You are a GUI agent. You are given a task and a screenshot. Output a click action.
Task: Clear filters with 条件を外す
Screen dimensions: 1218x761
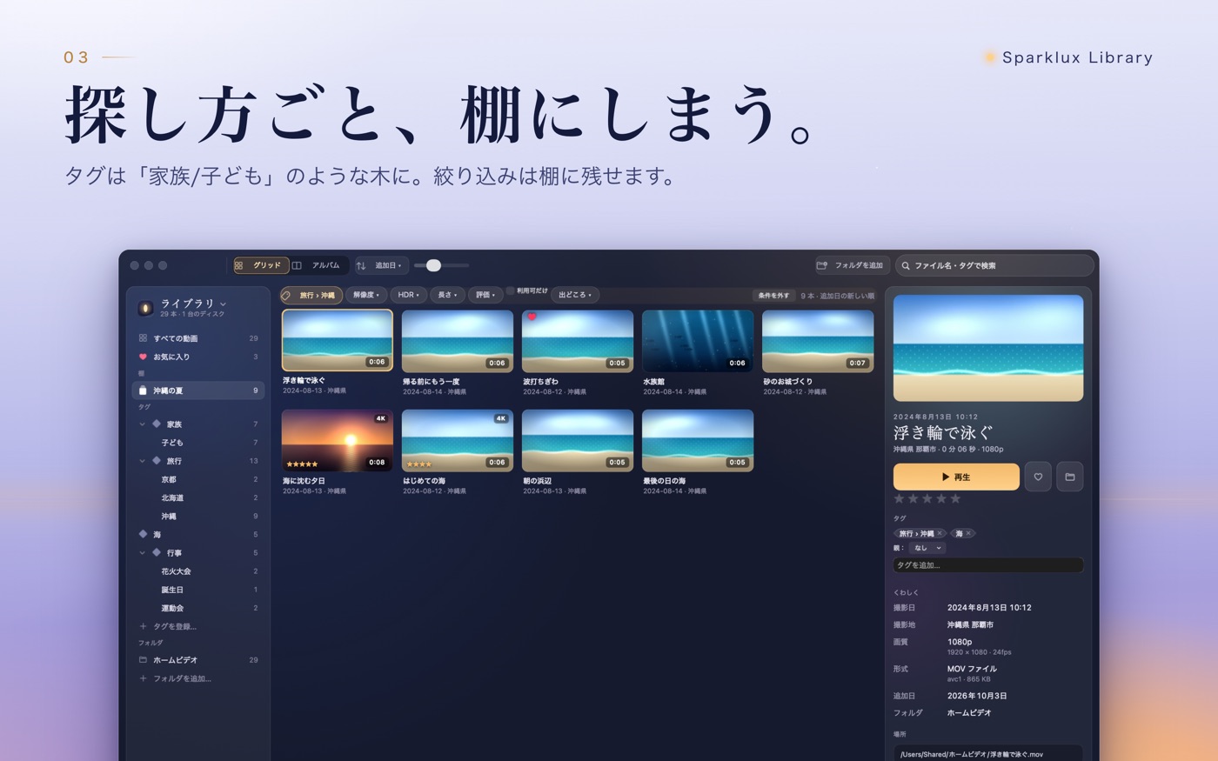click(x=774, y=296)
